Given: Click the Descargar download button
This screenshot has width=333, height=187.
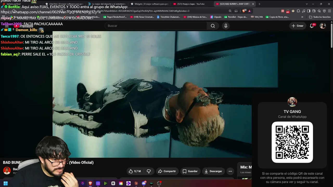Looking at the screenshot, I should click(x=213, y=171).
